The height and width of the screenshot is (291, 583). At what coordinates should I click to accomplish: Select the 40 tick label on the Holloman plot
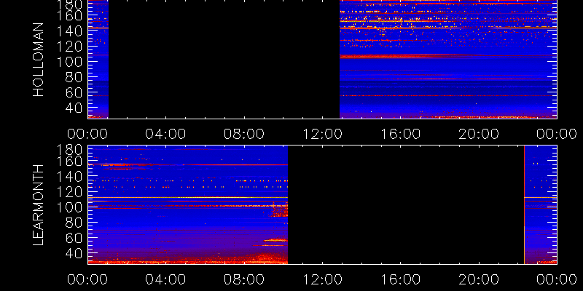74,108
